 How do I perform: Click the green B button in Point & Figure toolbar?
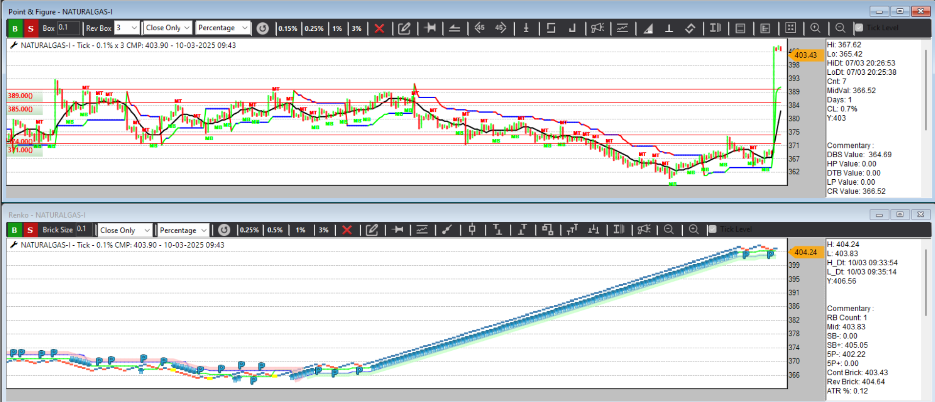pyautogui.click(x=15, y=28)
